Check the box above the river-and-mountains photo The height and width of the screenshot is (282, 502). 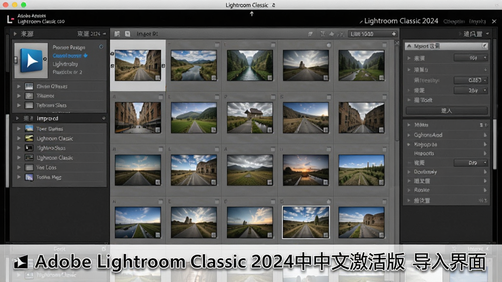pyautogui.click(x=217, y=45)
